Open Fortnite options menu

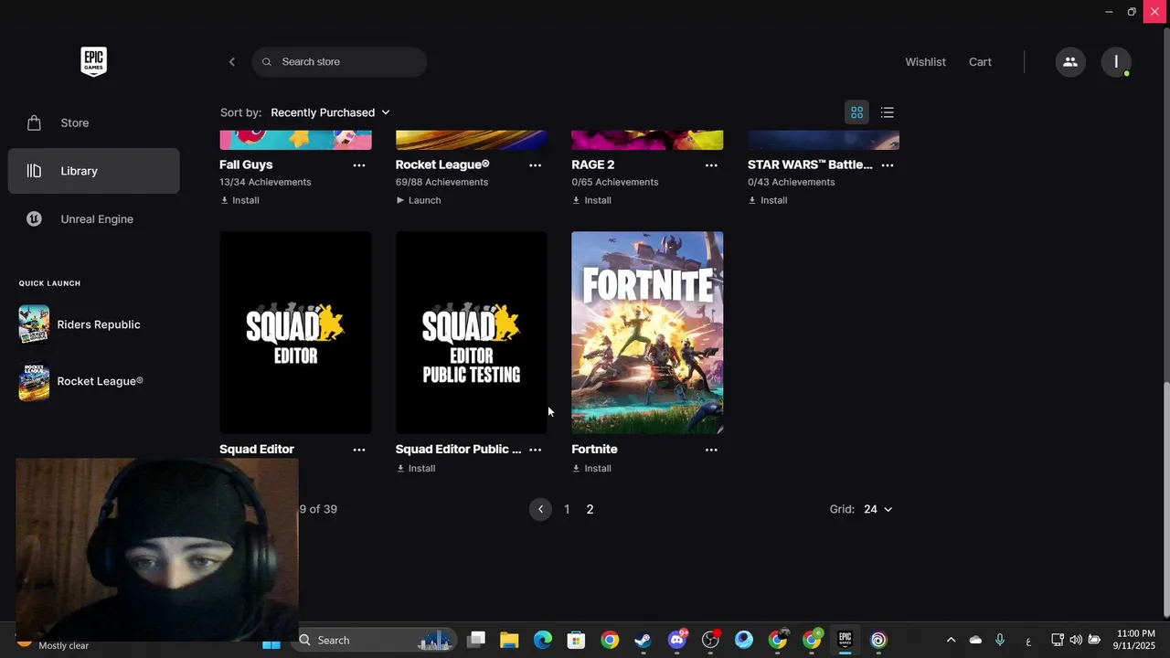711,450
